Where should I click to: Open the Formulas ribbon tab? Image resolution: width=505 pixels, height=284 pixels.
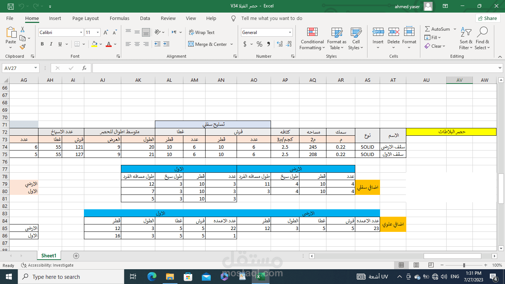[119, 18]
